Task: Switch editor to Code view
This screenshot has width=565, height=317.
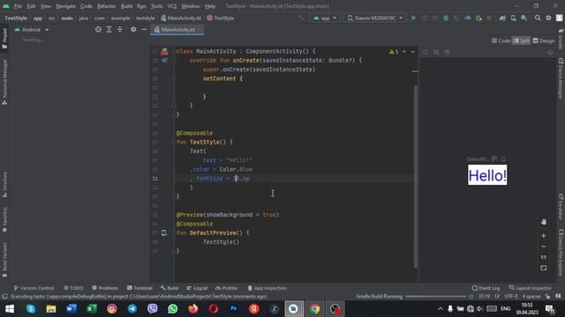Action: coord(501,41)
